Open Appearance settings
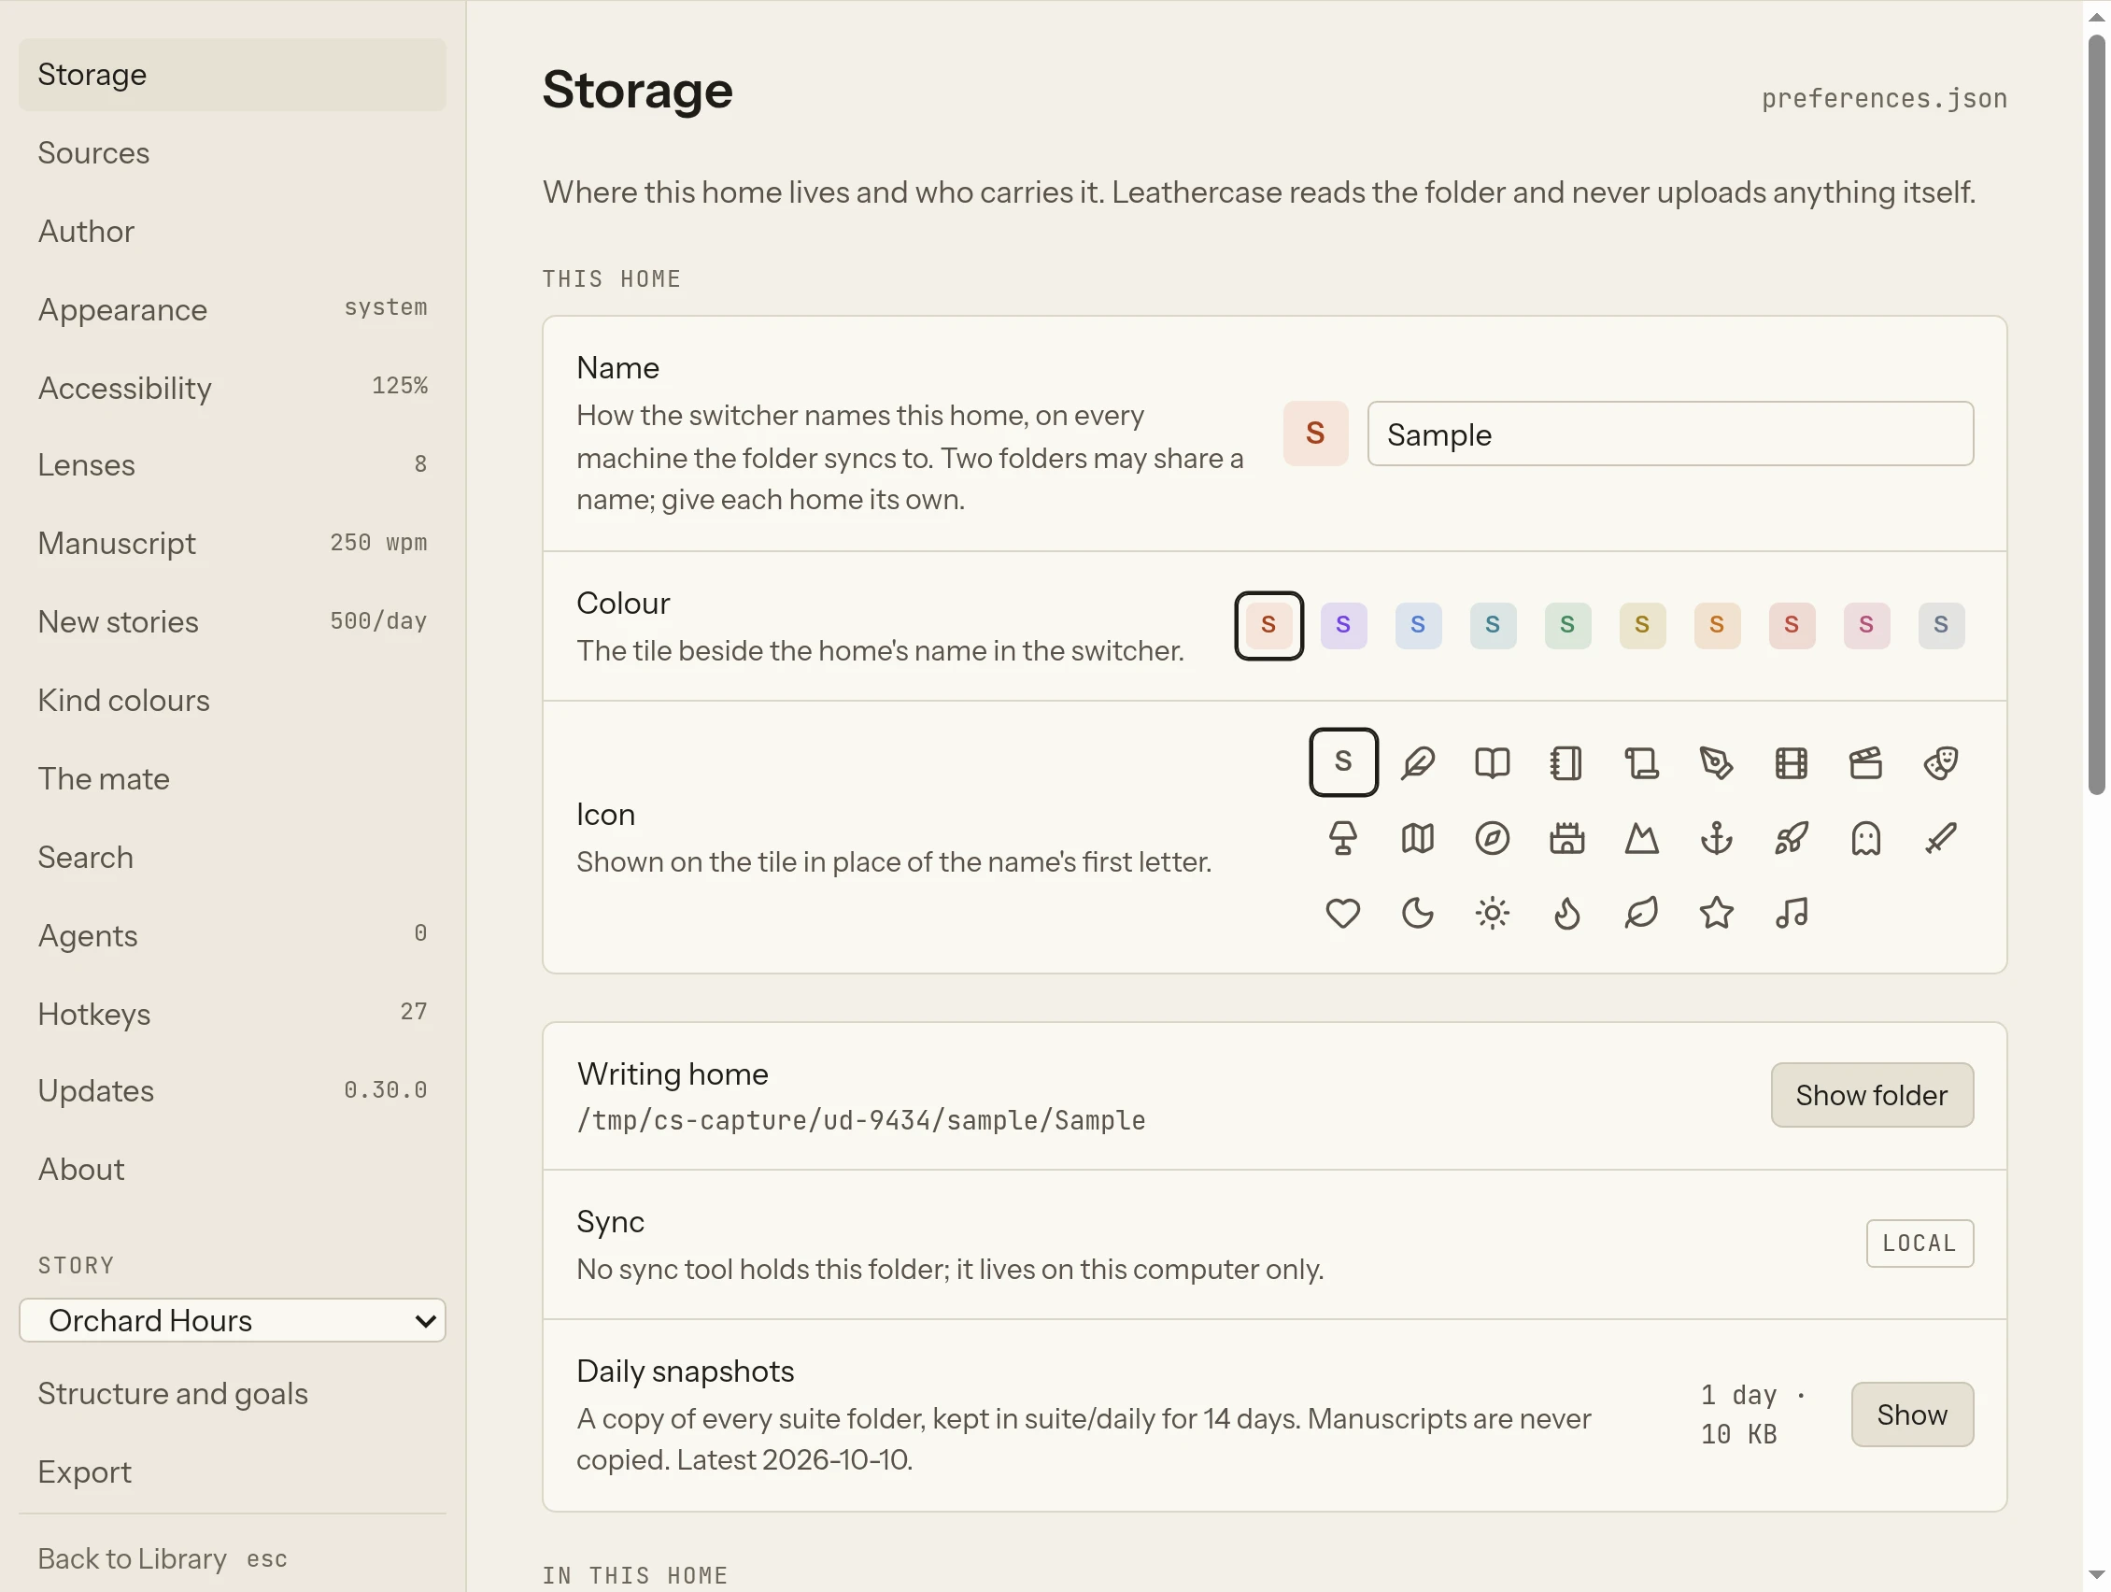This screenshot has height=1592, width=2111. click(232, 309)
